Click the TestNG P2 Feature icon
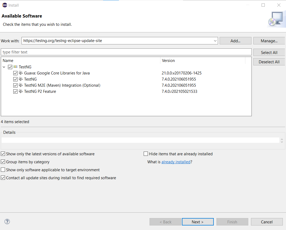The height and width of the screenshot is (230, 286). (x=21, y=91)
